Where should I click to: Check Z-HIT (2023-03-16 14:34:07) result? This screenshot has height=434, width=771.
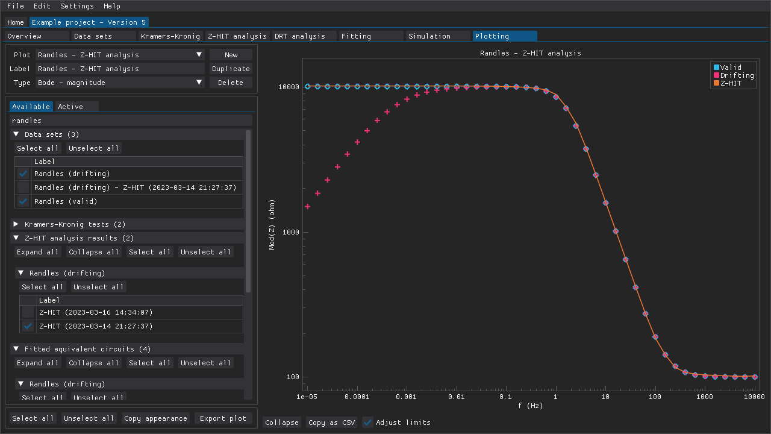(28, 312)
